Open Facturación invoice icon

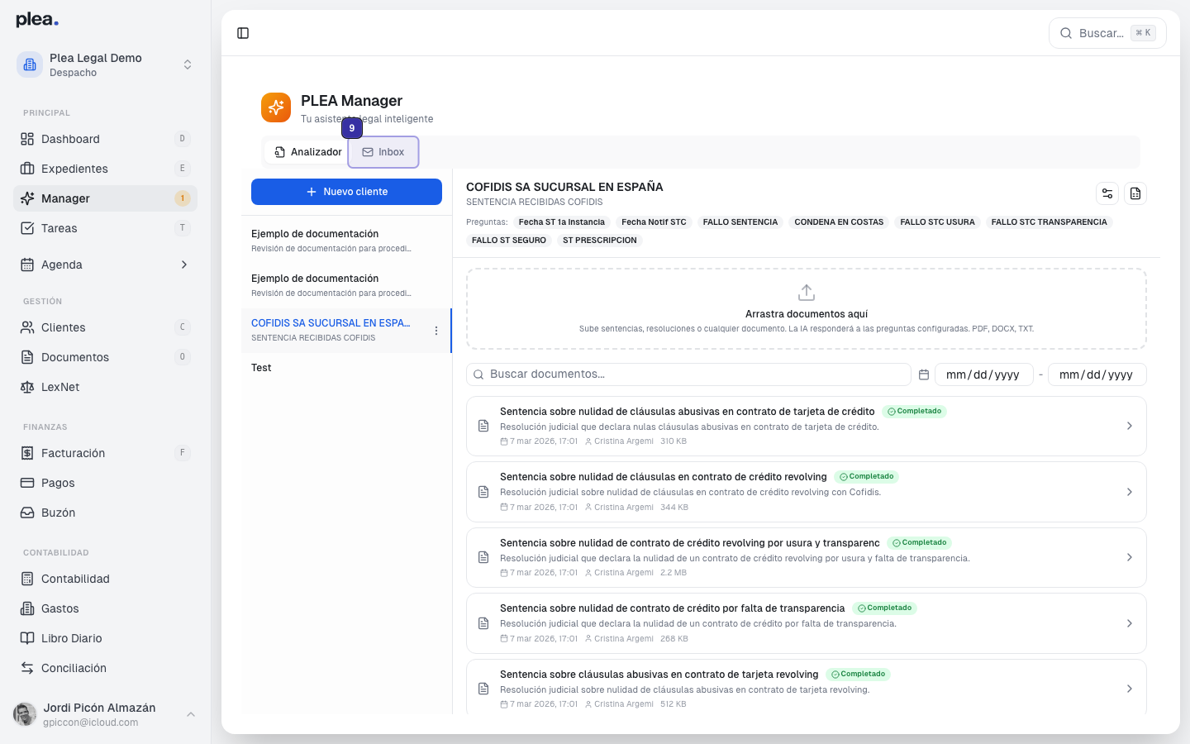(x=27, y=453)
